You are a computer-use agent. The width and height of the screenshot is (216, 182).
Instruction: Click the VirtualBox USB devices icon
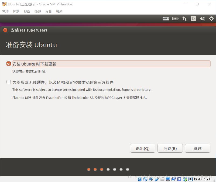[157, 179]
